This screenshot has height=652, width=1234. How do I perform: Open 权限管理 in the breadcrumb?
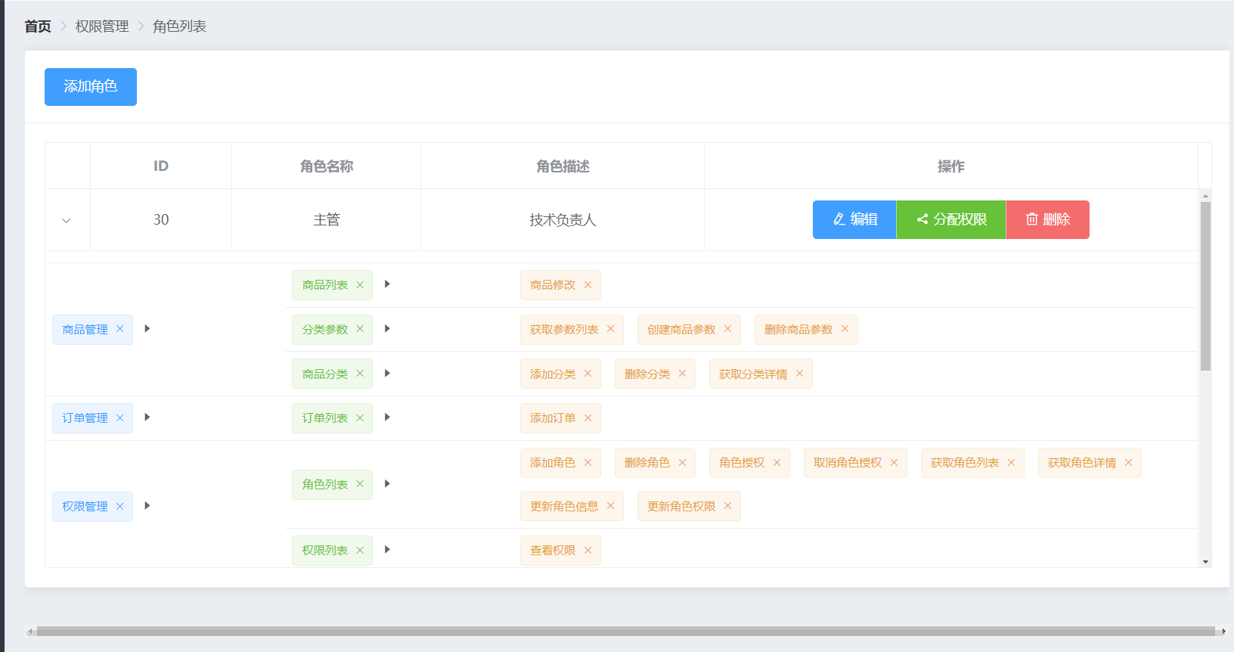[102, 26]
